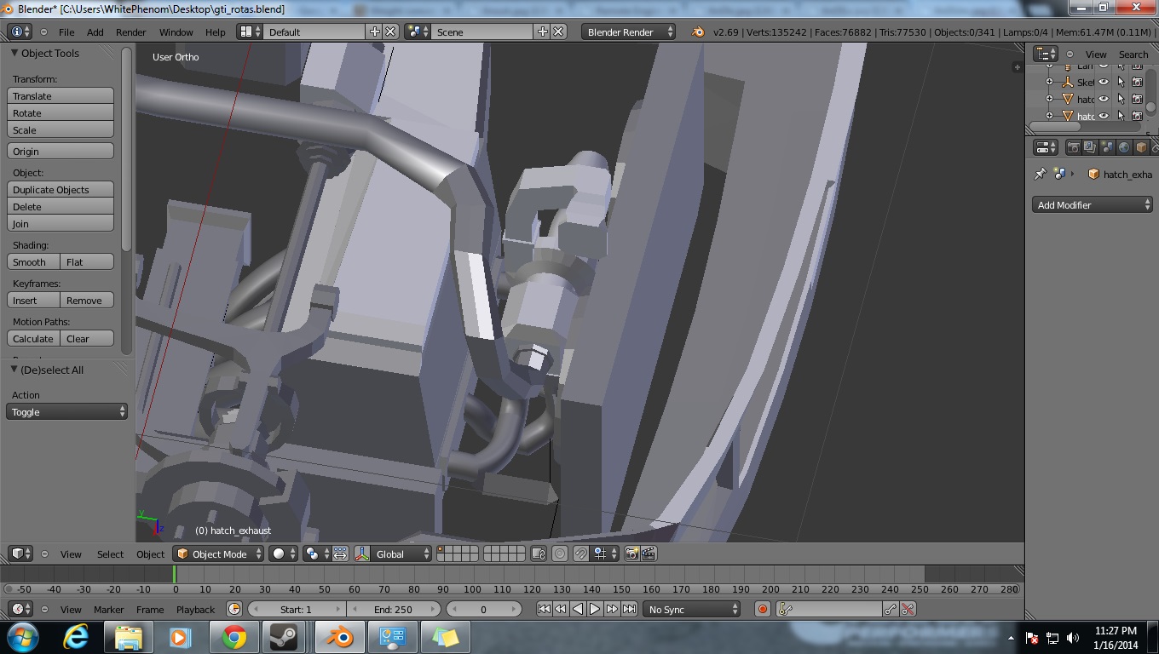Open the info editor type selector
This screenshot has width=1159, height=654.
(x=19, y=32)
